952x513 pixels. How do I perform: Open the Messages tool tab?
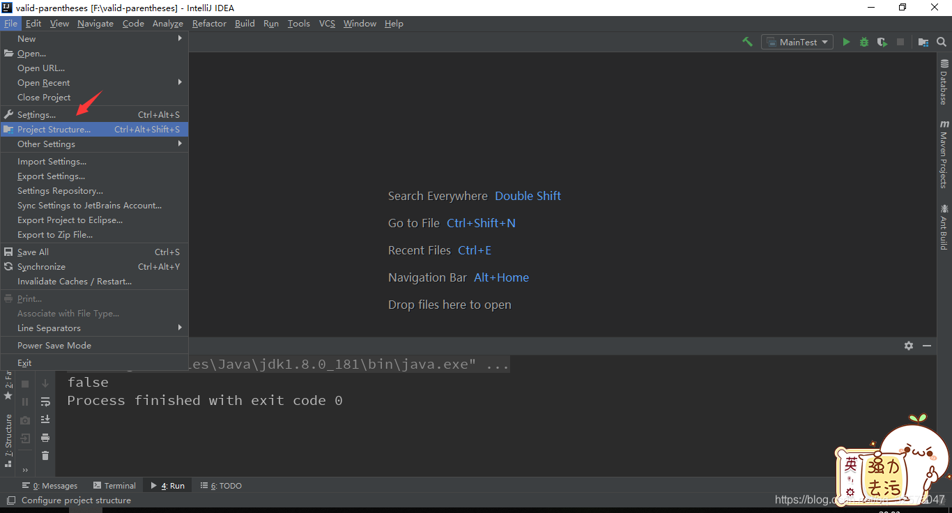(x=50, y=486)
